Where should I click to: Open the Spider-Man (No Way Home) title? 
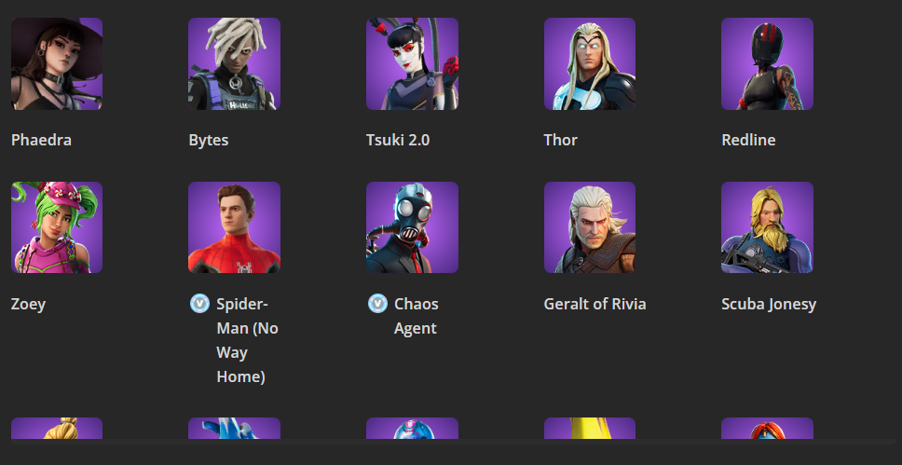click(x=247, y=340)
